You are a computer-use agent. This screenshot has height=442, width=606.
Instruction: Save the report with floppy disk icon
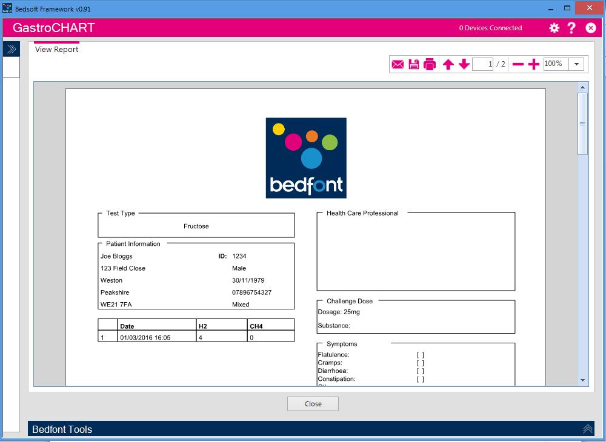[x=413, y=64]
